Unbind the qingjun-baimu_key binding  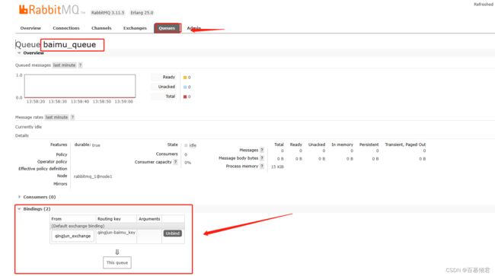coord(173,233)
